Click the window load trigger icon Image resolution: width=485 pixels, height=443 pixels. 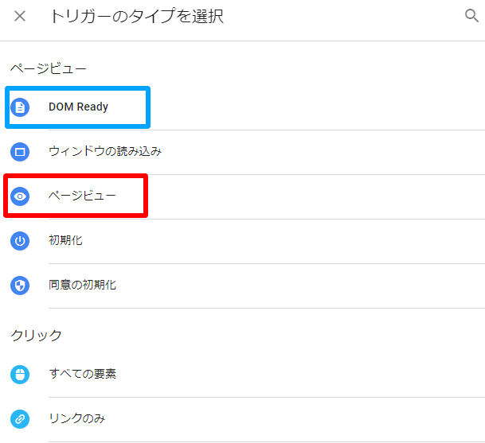tap(20, 151)
